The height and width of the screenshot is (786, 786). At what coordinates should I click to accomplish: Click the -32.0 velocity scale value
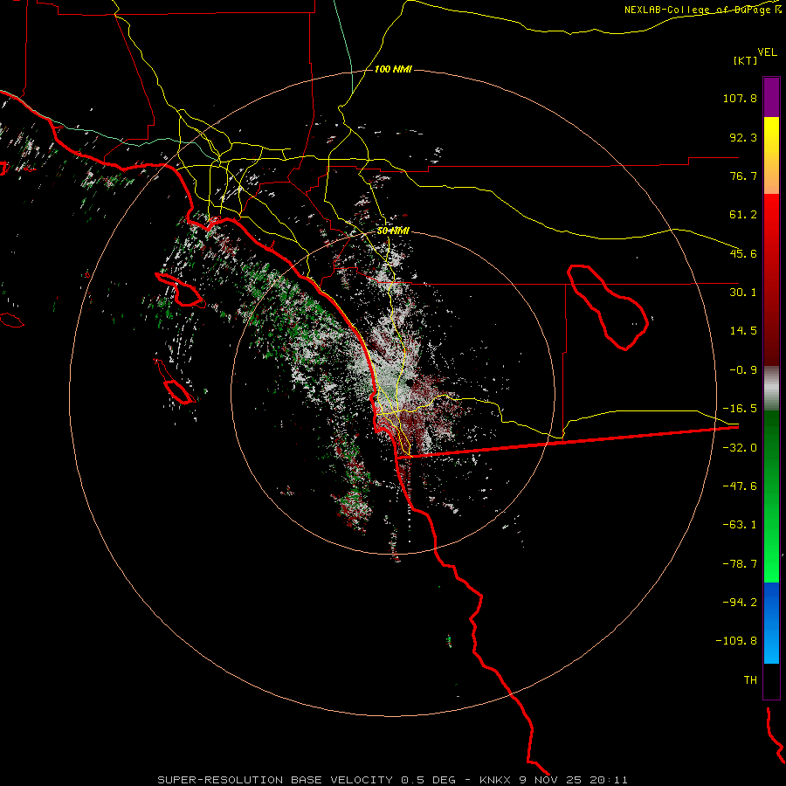(x=740, y=448)
